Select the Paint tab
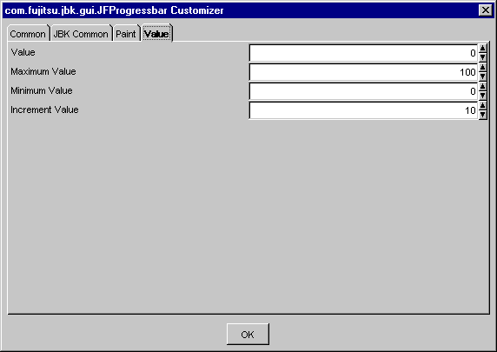The height and width of the screenshot is (352, 497). [126, 34]
